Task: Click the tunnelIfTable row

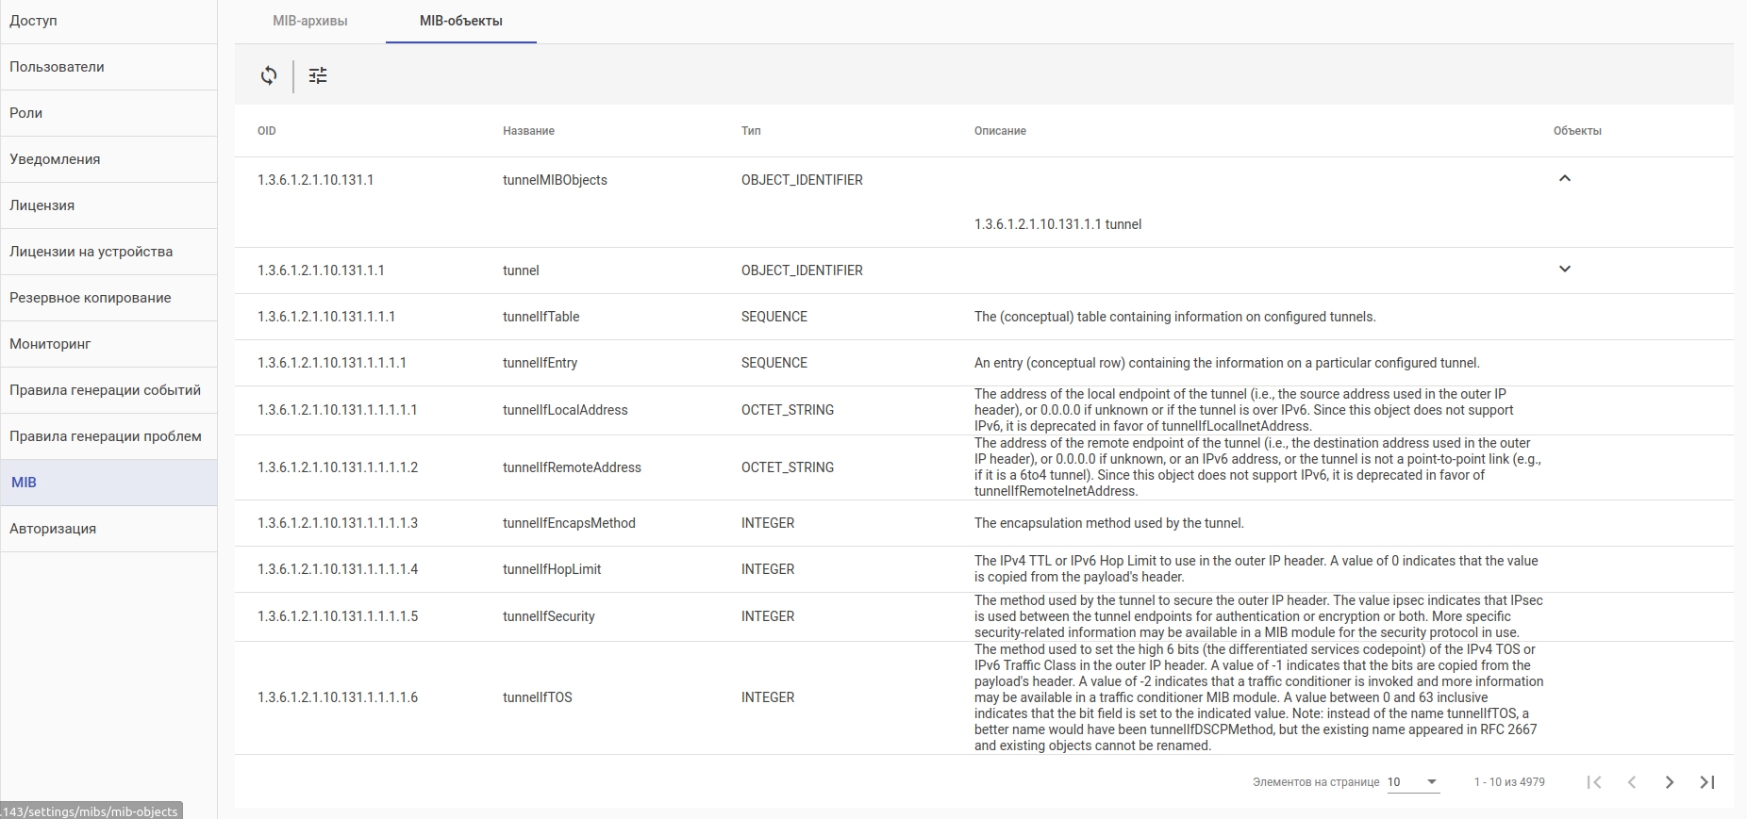Action: click(x=541, y=317)
